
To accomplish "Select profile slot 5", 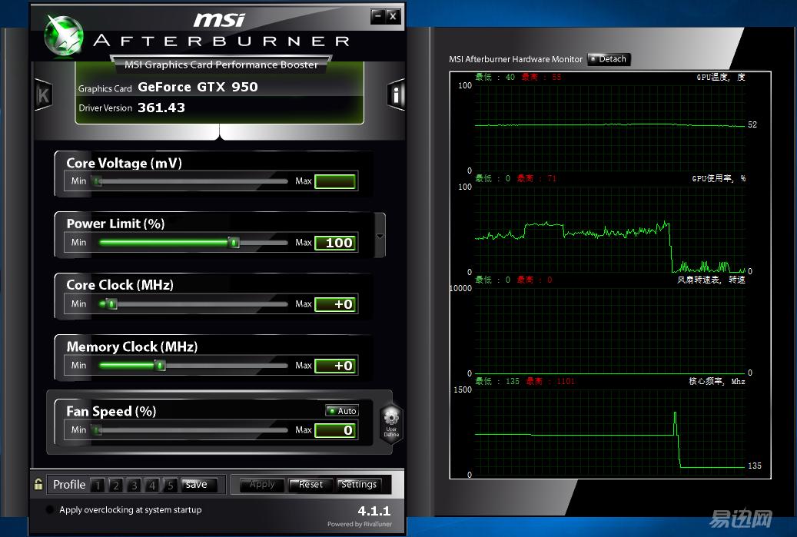I will point(170,485).
